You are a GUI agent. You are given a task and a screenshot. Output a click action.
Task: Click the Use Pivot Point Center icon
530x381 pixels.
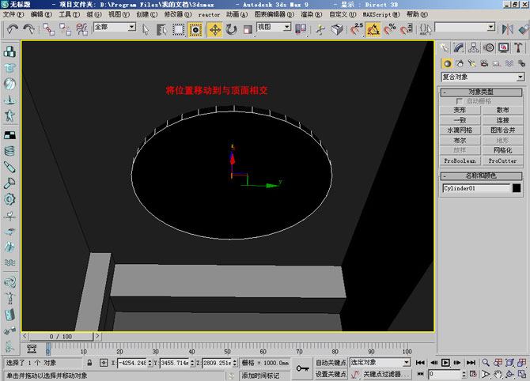pos(301,29)
